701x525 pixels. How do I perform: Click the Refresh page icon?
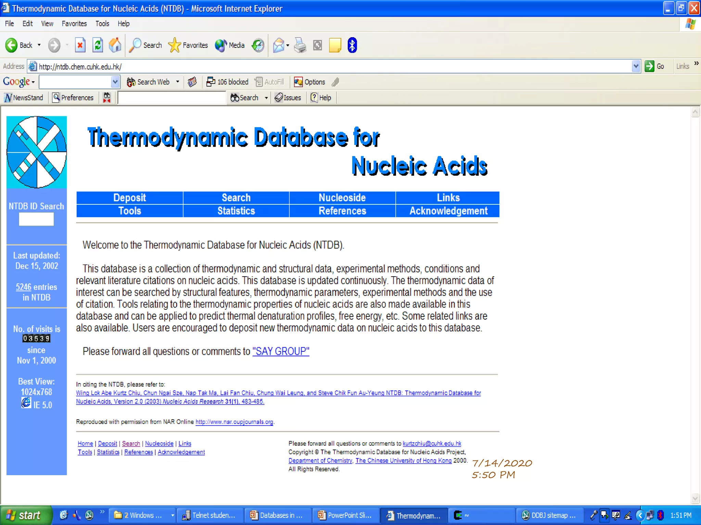click(x=98, y=45)
